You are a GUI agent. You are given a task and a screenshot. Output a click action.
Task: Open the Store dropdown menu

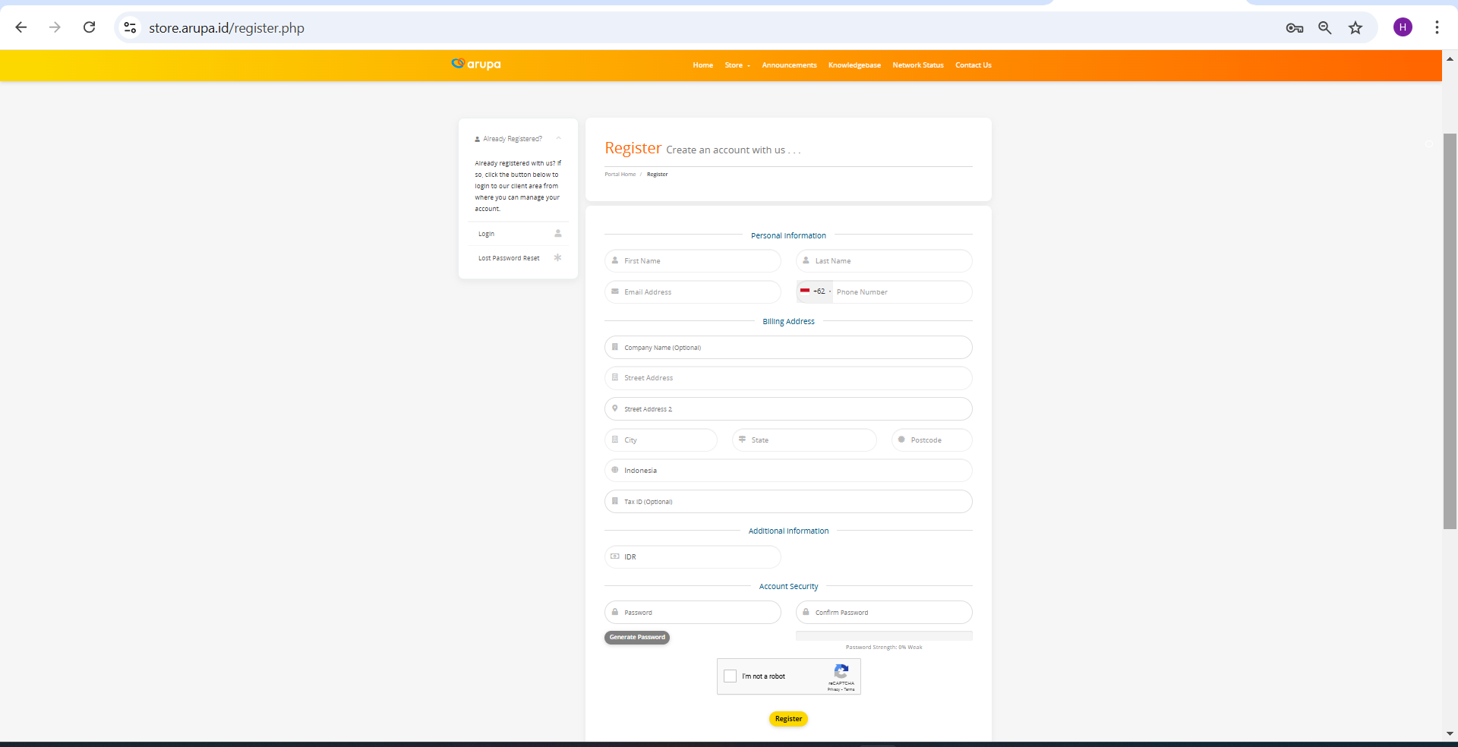pos(736,65)
